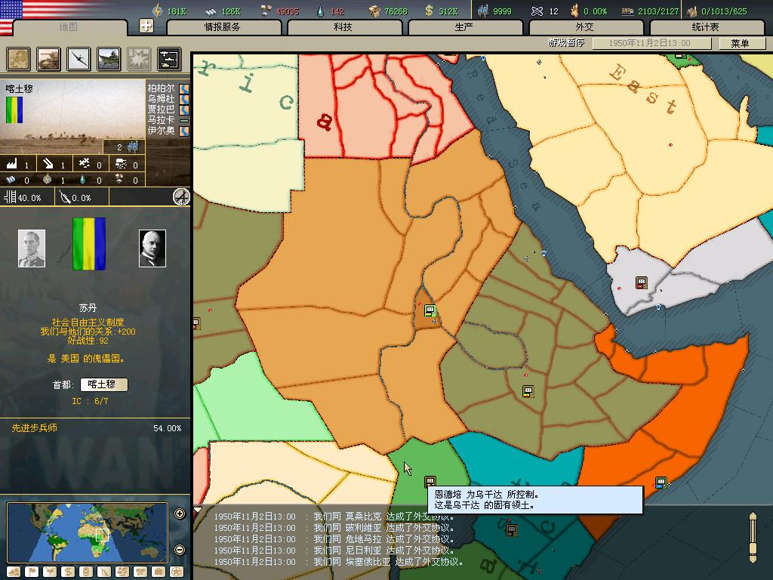Open the 生产 tab
The width and height of the screenshot is (773, 580).
tap(463, 27)
